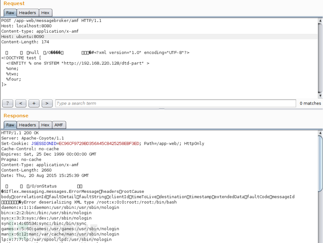The width and height of the screenshot is (323, 243).
Task: Click the 'Date: Thu, 20 Aug 2015' line
Action: (x=45, y=176)
